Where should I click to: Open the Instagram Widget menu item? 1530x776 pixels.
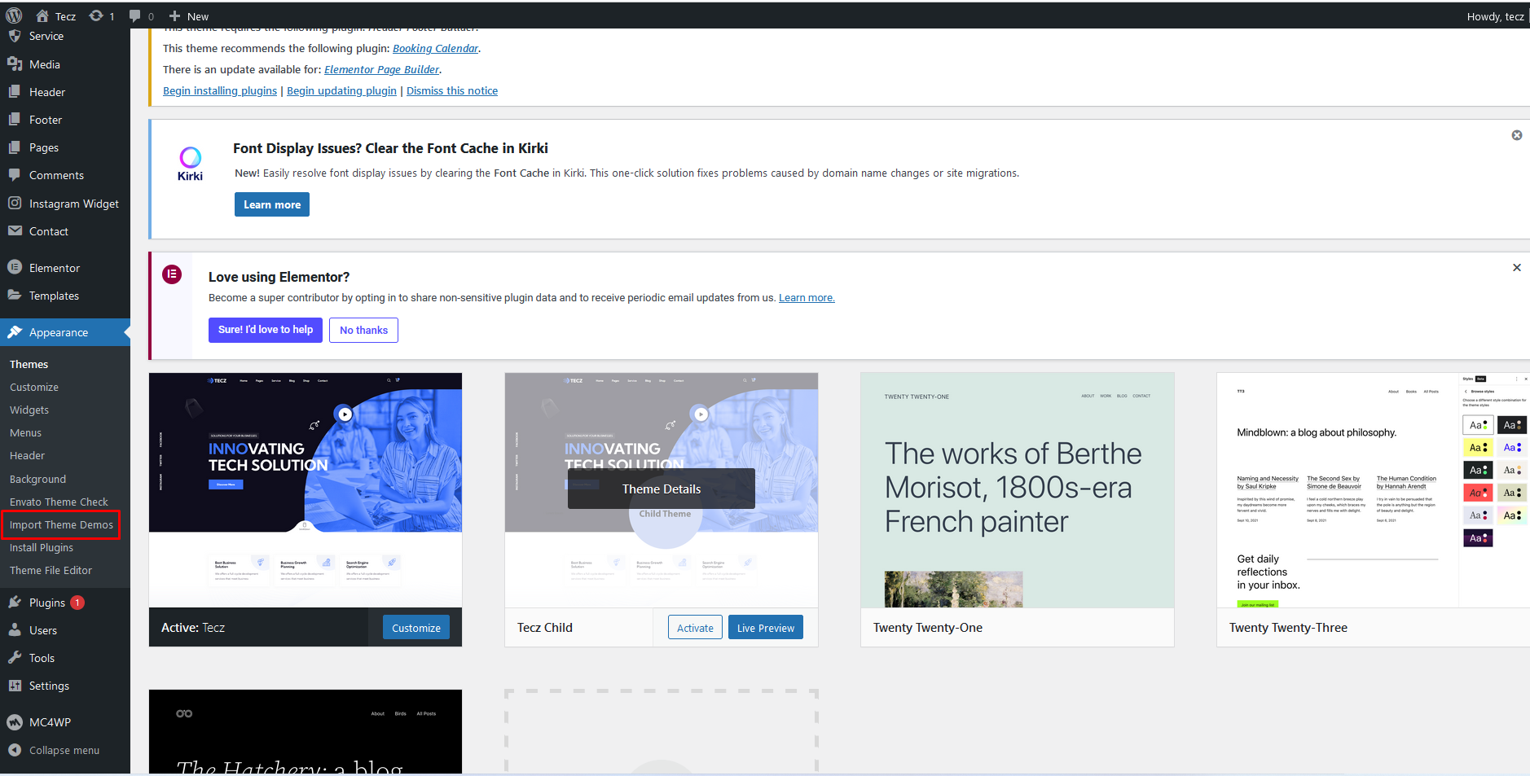coord(73,204)
